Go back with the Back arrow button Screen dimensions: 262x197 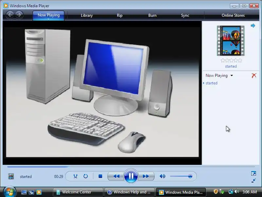point(10,15)
